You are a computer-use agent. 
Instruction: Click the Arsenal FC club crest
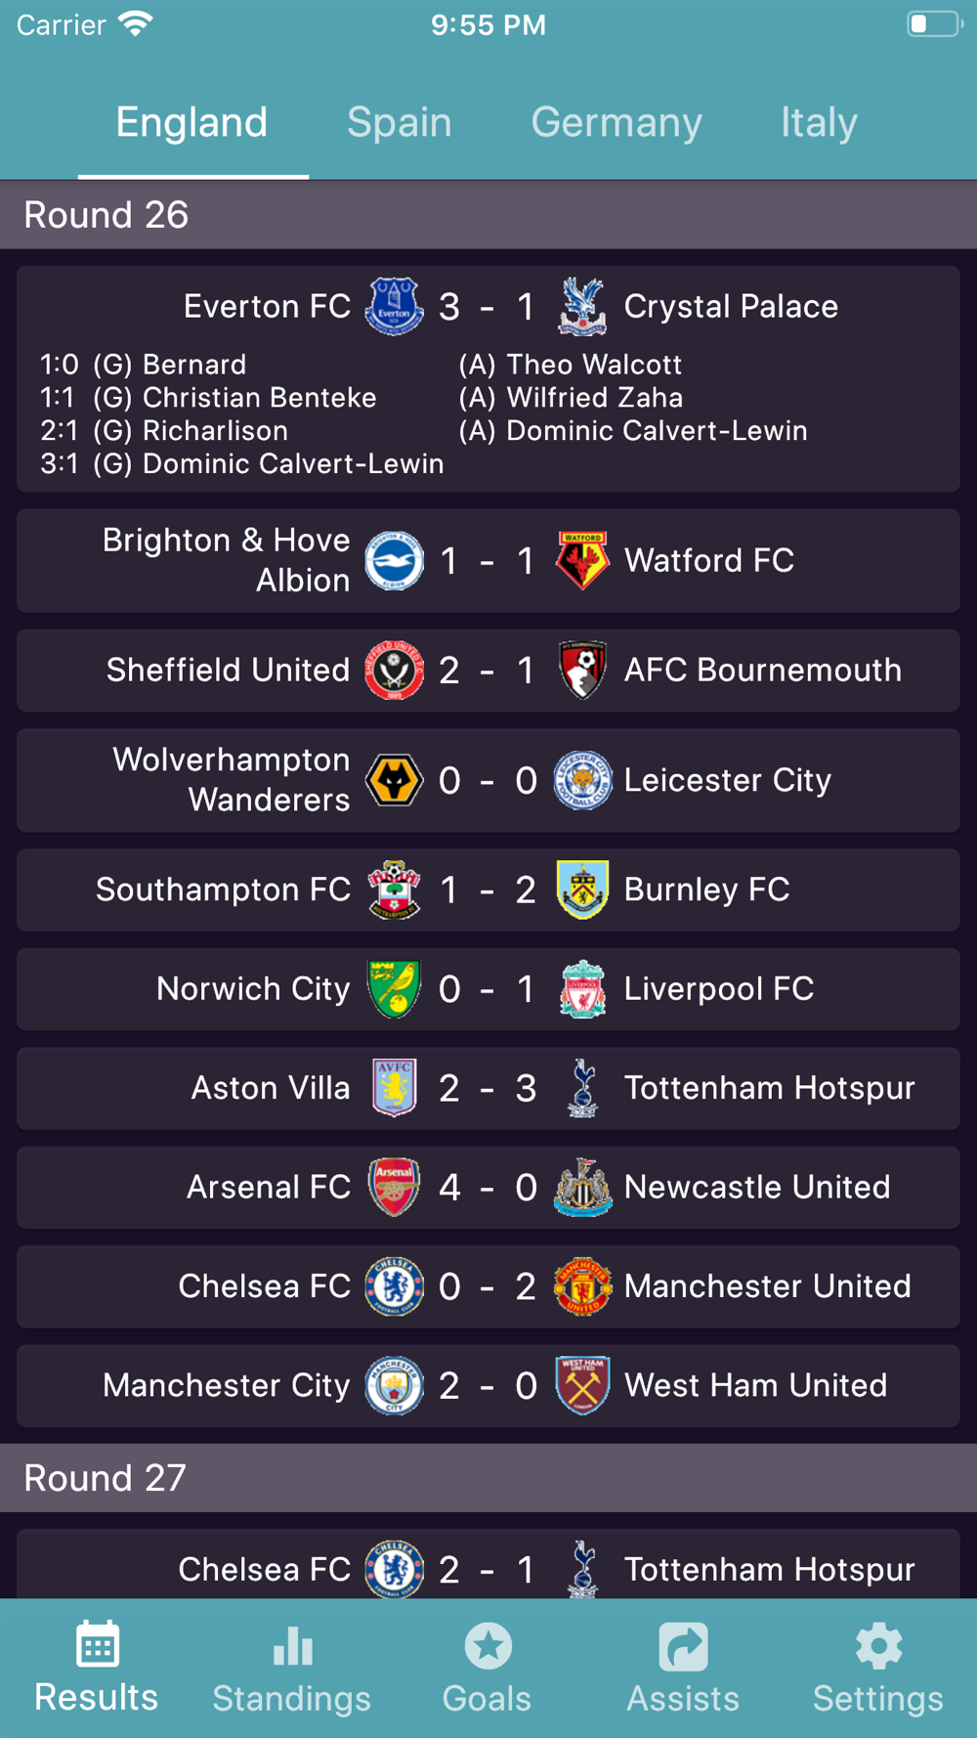pos(394,1187)
